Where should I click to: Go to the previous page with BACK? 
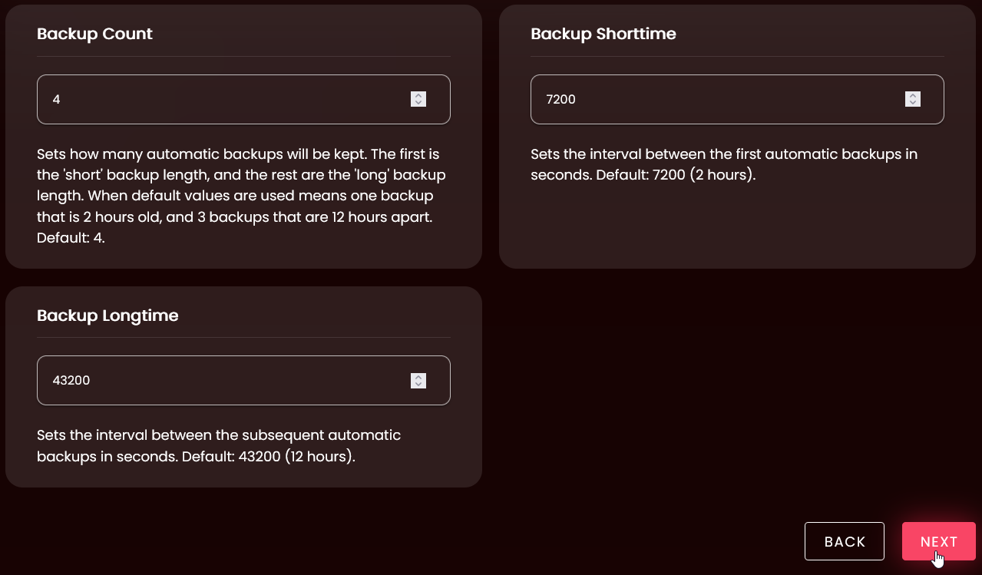[845, 541]
